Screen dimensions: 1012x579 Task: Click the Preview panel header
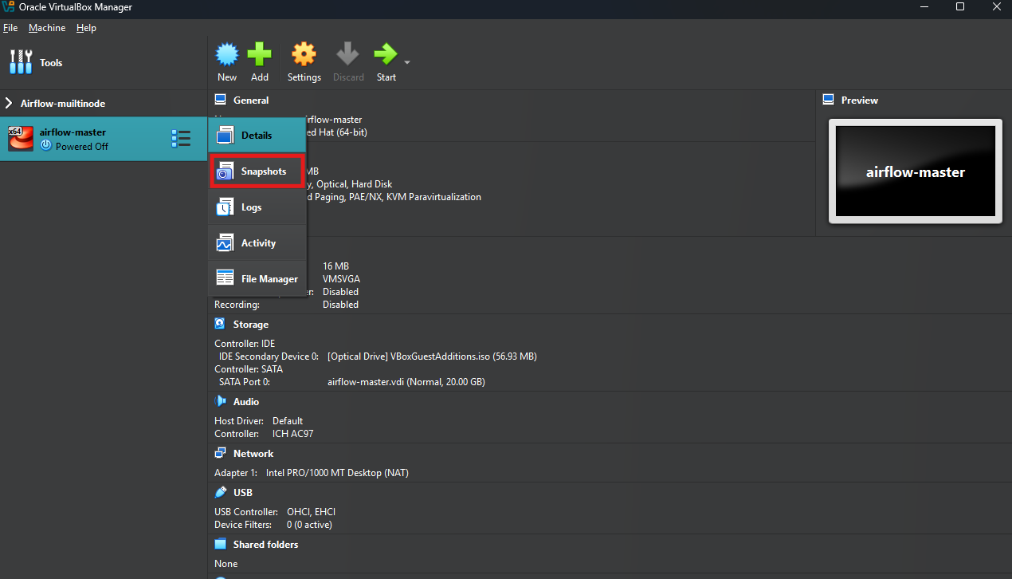[860, 100]
